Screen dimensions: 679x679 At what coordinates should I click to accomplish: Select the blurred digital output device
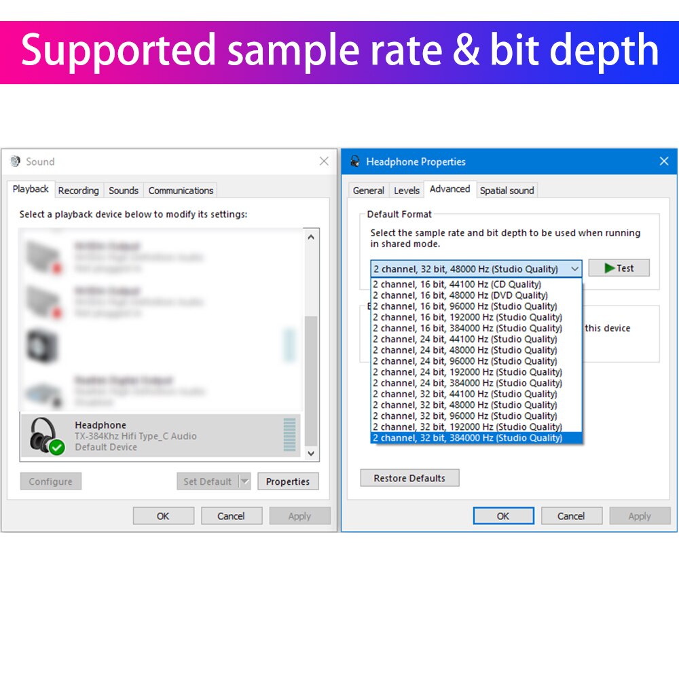[160, 390]
